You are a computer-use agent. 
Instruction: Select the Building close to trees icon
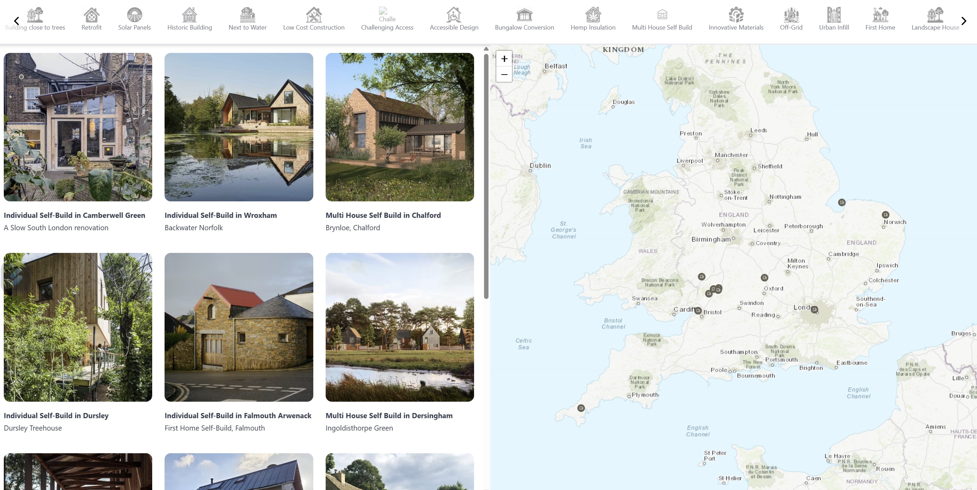[x=35, y=15]
